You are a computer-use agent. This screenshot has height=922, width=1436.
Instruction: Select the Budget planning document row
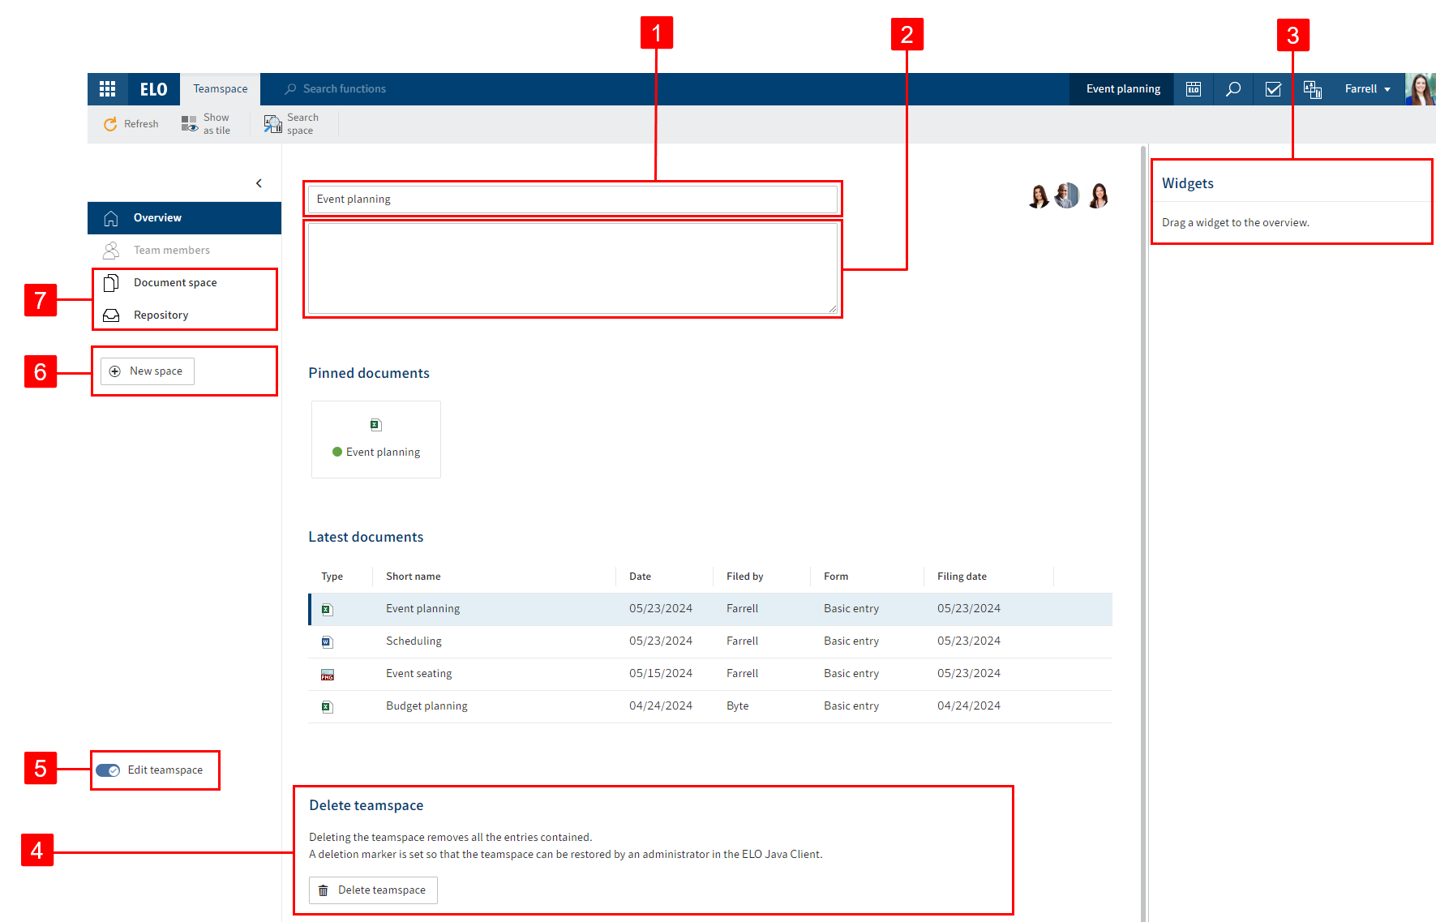[710, 706]
